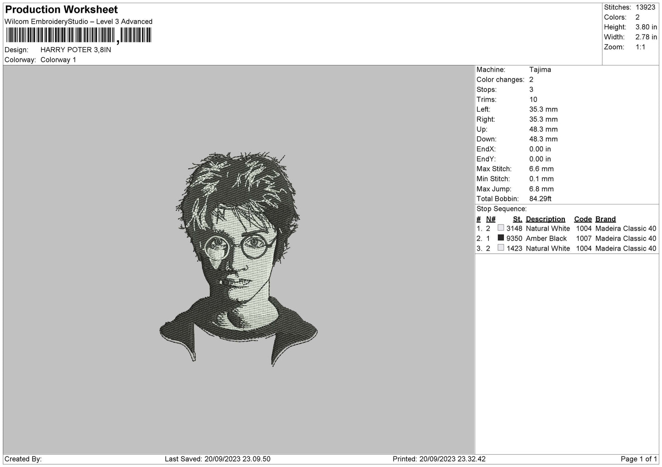Click the design name 'HARRY POTER 3,8IN'
Viewport: 662px width, 467px height.
point(76,50)
